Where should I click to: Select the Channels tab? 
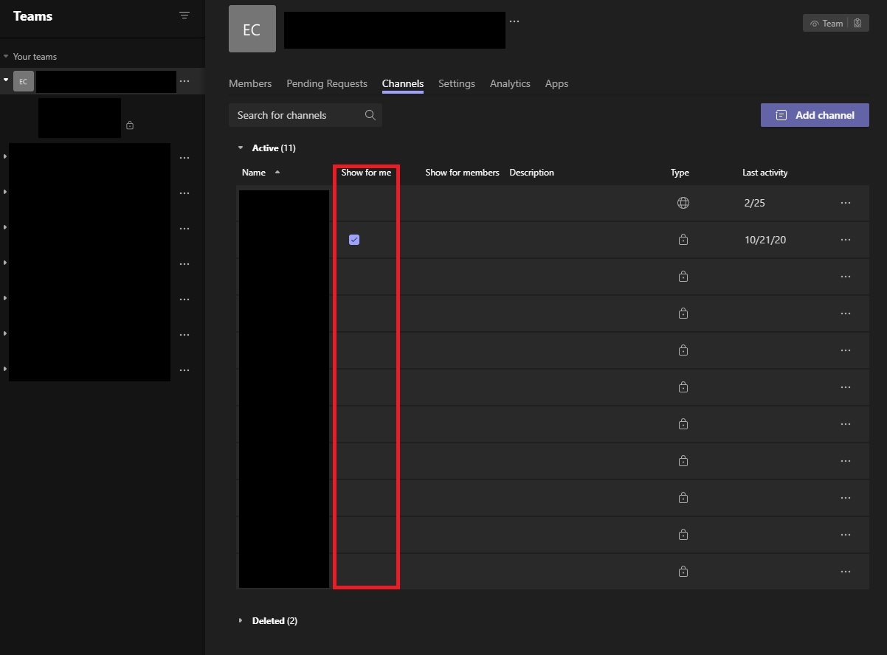(403, 83)
